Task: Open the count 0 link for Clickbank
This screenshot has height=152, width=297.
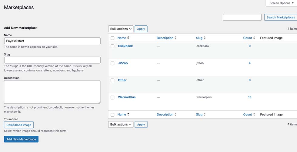Action: point(250,46)
